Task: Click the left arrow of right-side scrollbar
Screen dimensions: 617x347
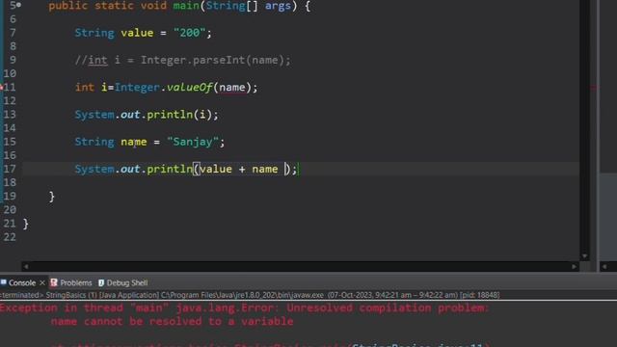Action: tap(604, 266)
